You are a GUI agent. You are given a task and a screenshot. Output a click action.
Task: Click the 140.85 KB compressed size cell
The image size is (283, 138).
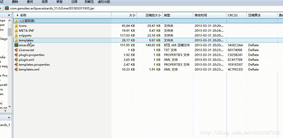[x=153, y=45]
